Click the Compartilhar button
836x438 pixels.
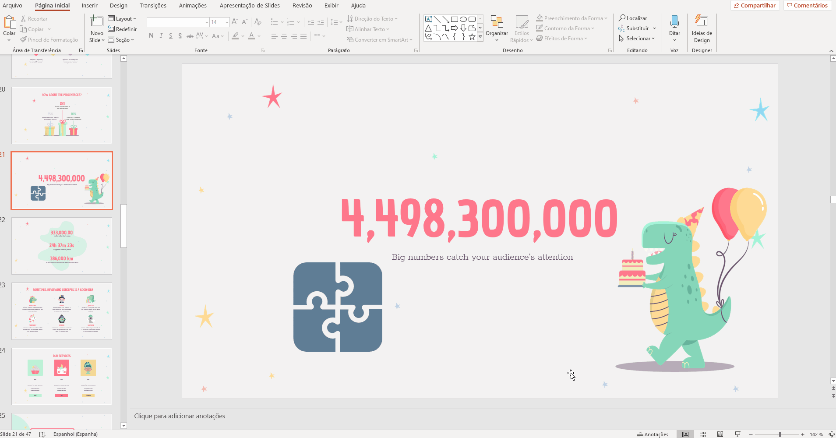pyautogui.click(x=755, y=5)
